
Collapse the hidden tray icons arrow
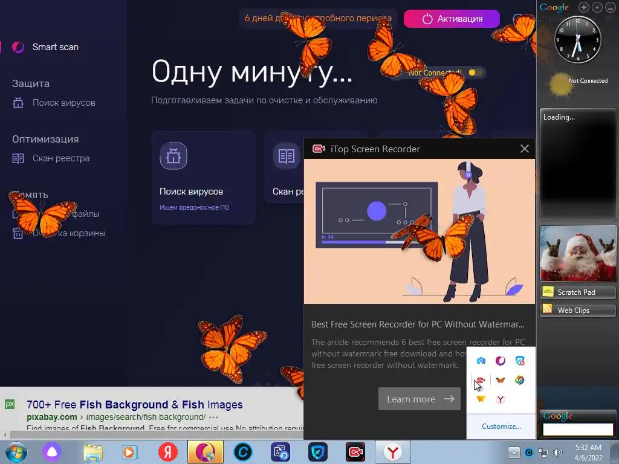coord(514,453)
